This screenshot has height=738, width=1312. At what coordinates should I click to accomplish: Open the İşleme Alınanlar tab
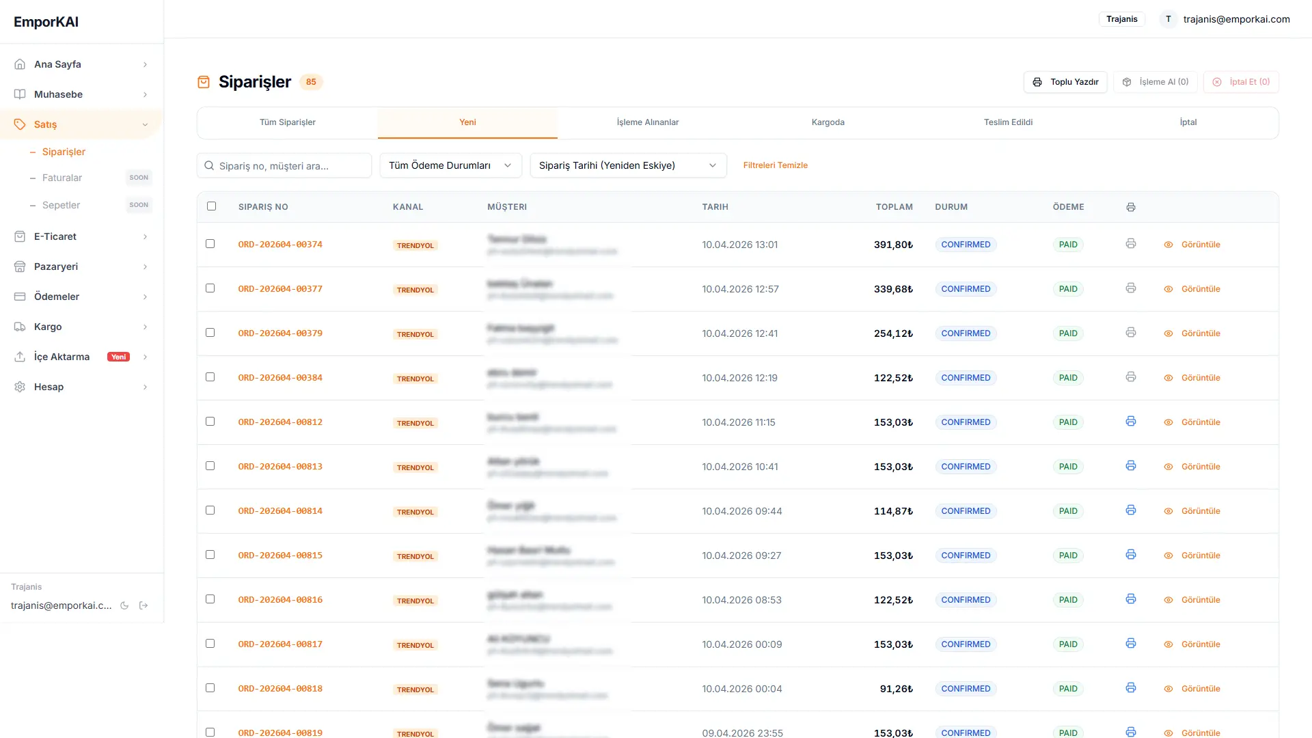point(648,122)
